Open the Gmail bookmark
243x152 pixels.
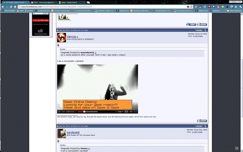click(20, 11)
